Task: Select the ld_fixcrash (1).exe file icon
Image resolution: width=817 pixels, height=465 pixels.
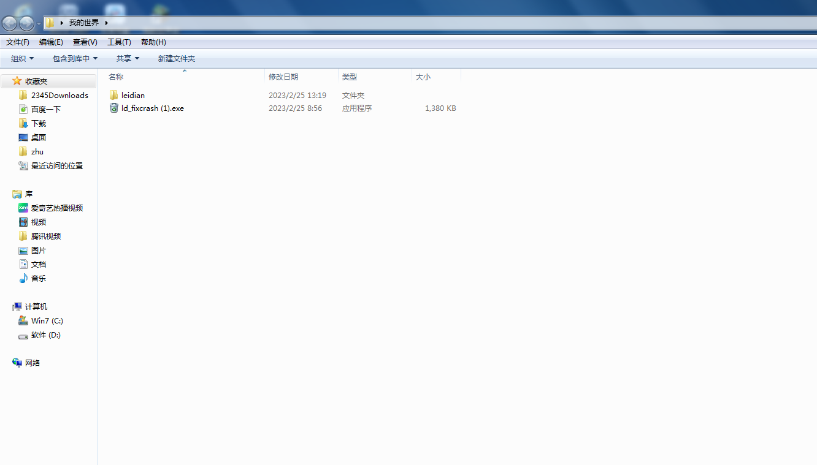Action: (114, 108)
